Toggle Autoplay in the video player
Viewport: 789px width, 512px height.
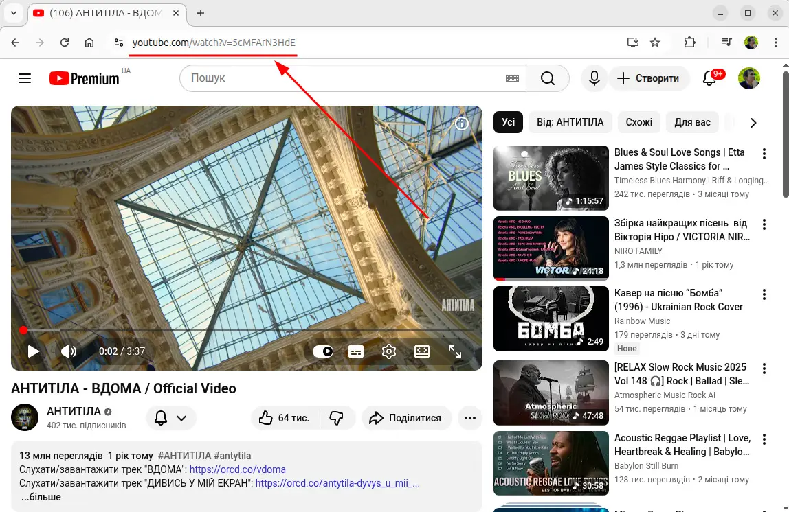[322, 351]
